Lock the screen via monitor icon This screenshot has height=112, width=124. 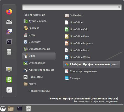pyautogui.click(x=9, y=70)
